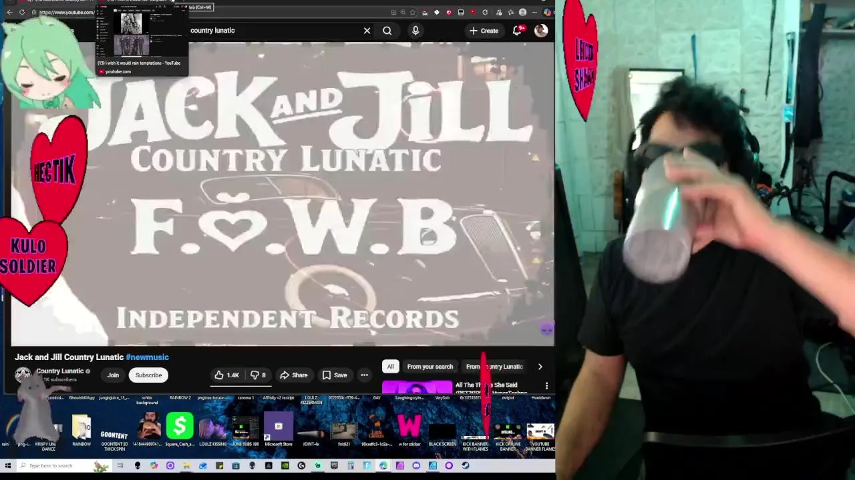Subscribe to Country Lunatic
855x480 pixels.
[148, 375]
